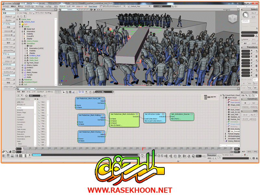Stop the playback
The image size is (260, 195).
pyautogui.click(x=175, y=156)
